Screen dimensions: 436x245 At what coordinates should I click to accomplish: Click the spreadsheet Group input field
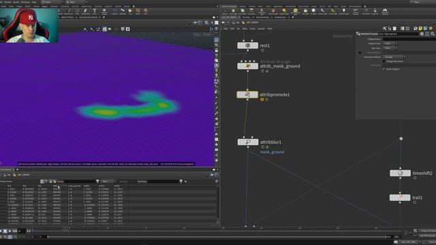79,182
